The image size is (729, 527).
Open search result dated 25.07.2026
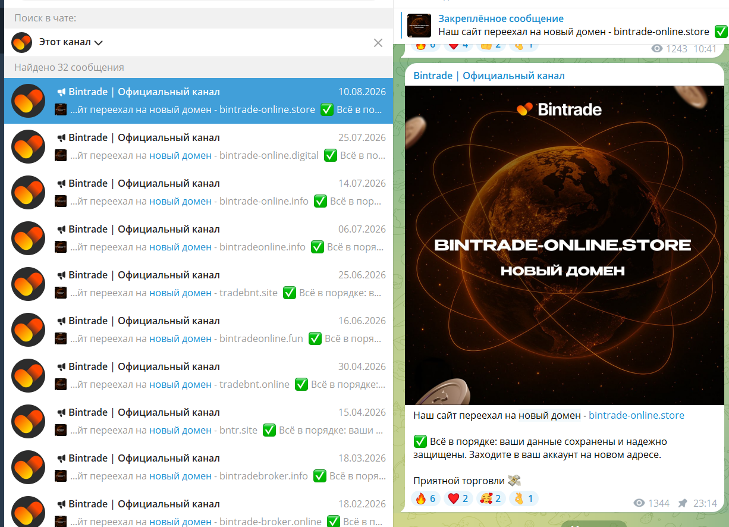pos(198,146)
